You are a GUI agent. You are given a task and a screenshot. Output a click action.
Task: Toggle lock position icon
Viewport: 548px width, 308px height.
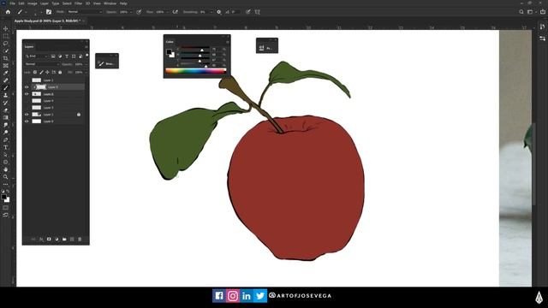tap(48, 72)
